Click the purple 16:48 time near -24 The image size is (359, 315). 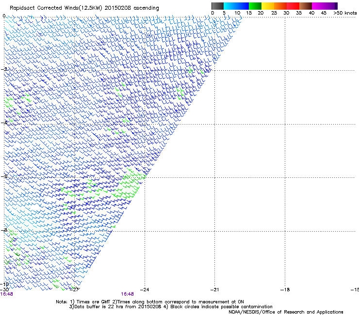[x=127, y=294]
